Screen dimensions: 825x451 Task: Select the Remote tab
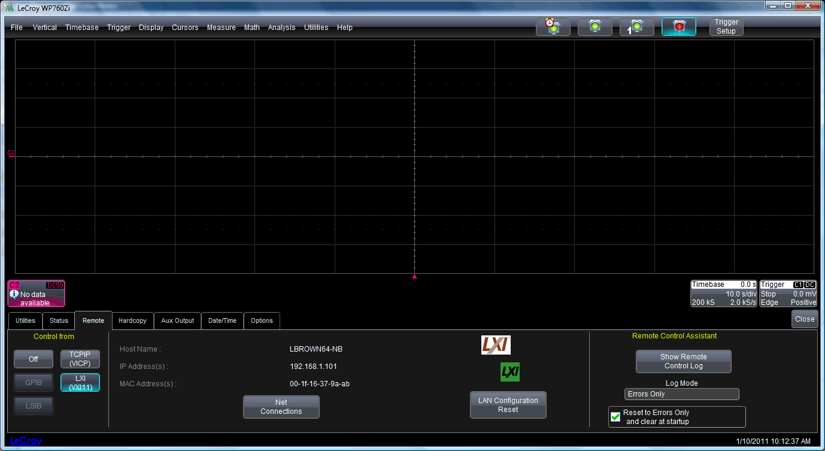point(93,320)
